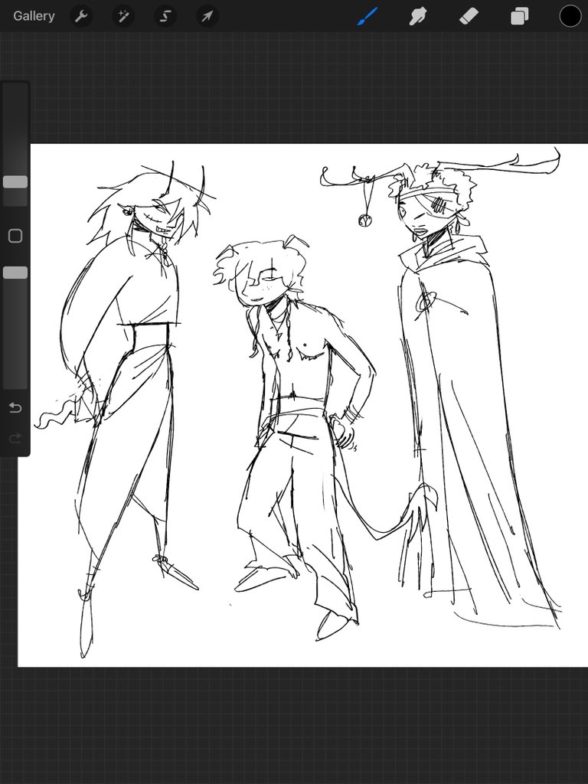Screen dimensions: 588x784
Task: Open the Actions wrench menu
Action: (81, 17)
